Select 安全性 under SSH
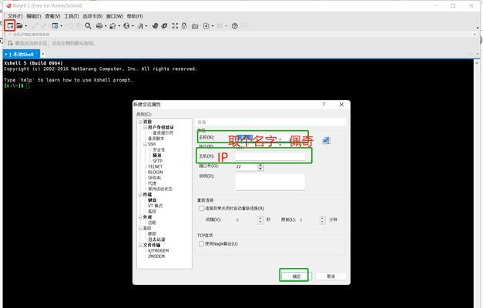Screen dimensions: 483x308 point(159,149)
